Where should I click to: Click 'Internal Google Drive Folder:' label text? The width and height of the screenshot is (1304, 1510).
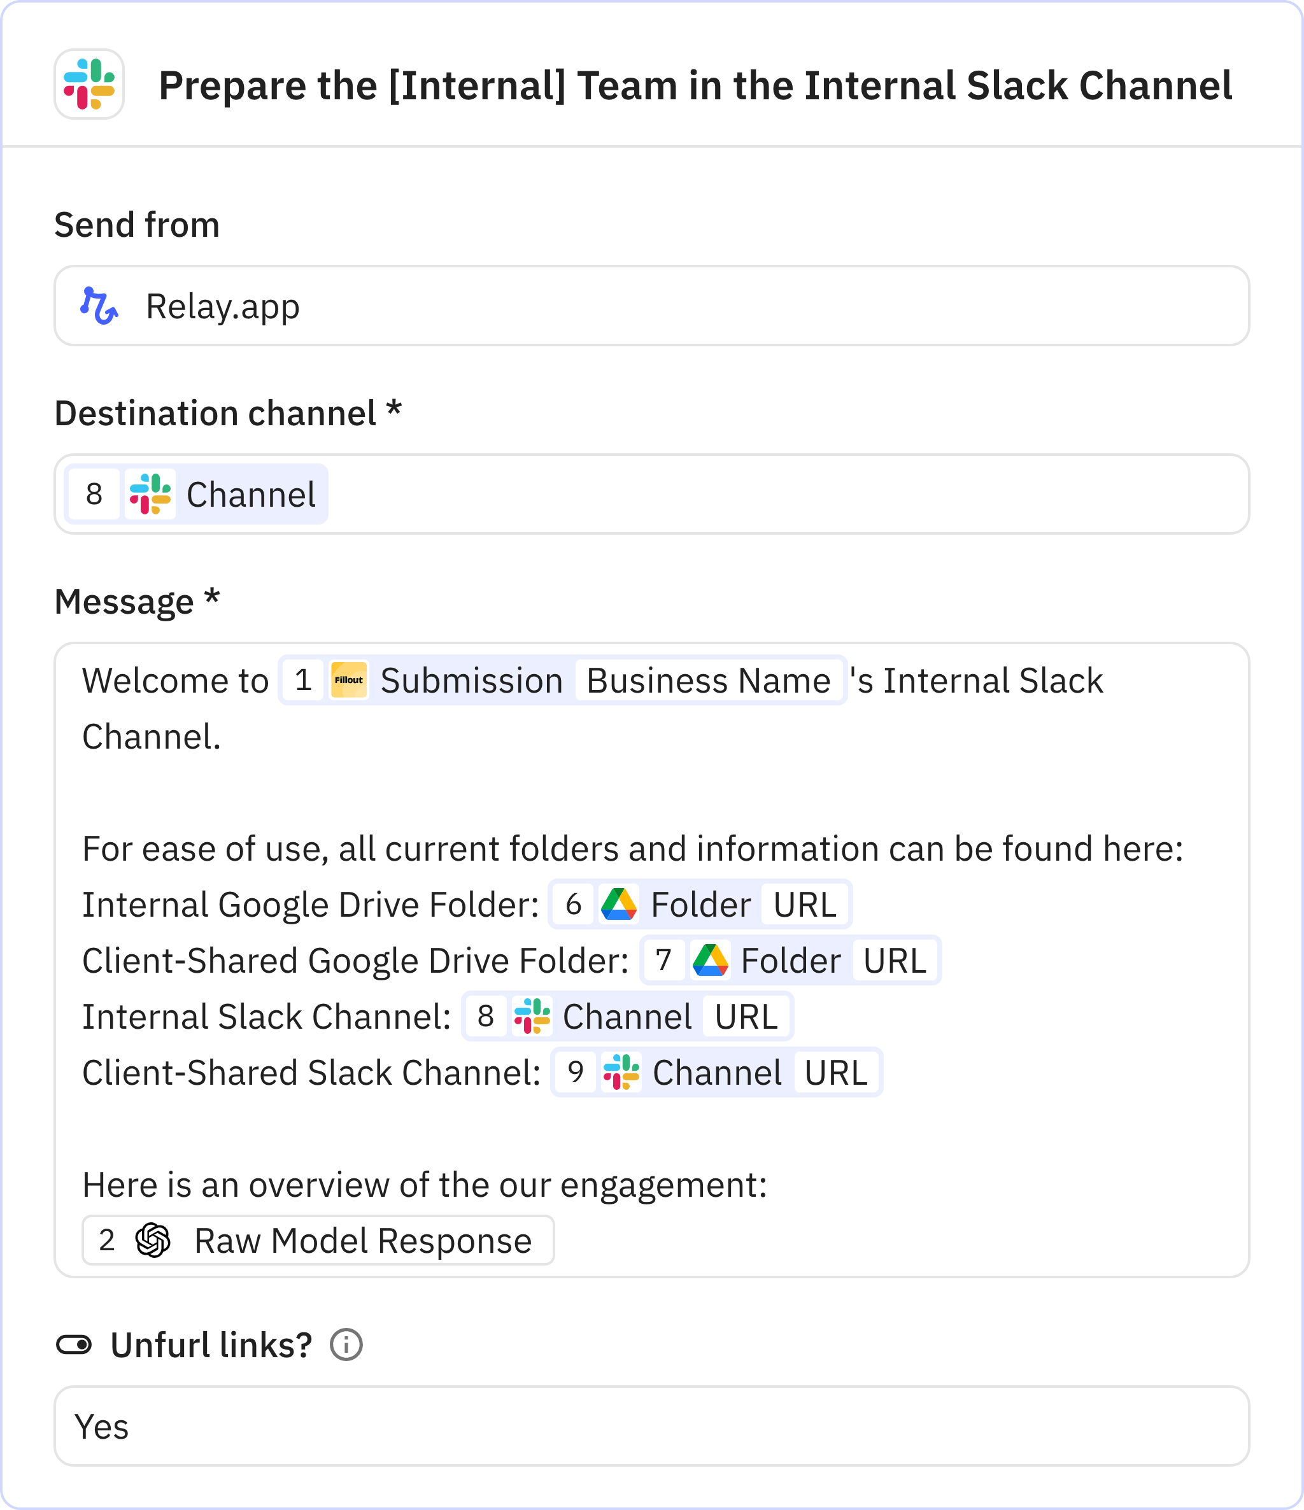[x=310, y=905]
